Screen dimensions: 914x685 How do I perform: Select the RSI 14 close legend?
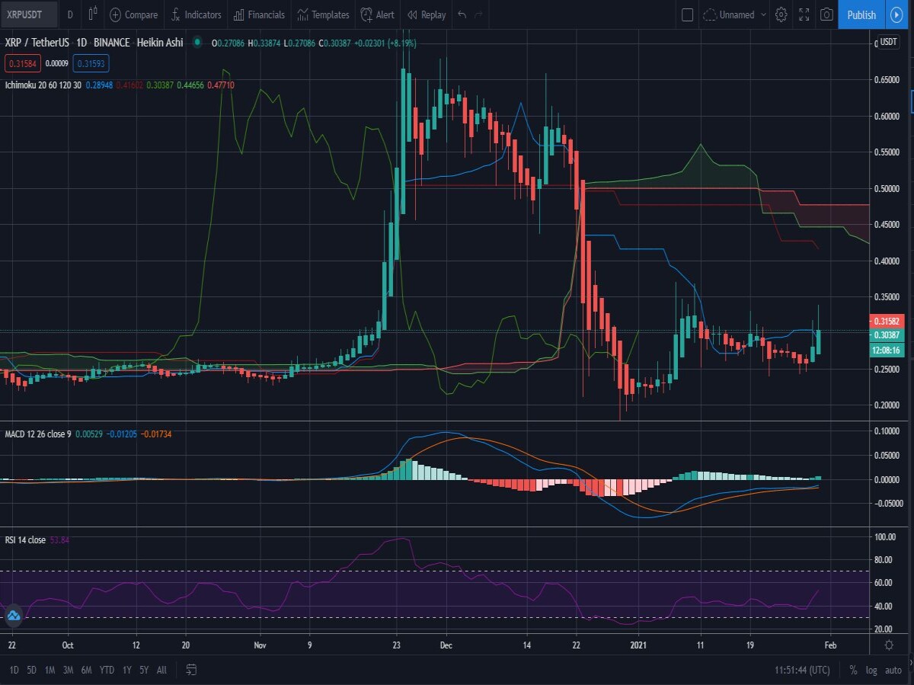click(x=25, y=539)
